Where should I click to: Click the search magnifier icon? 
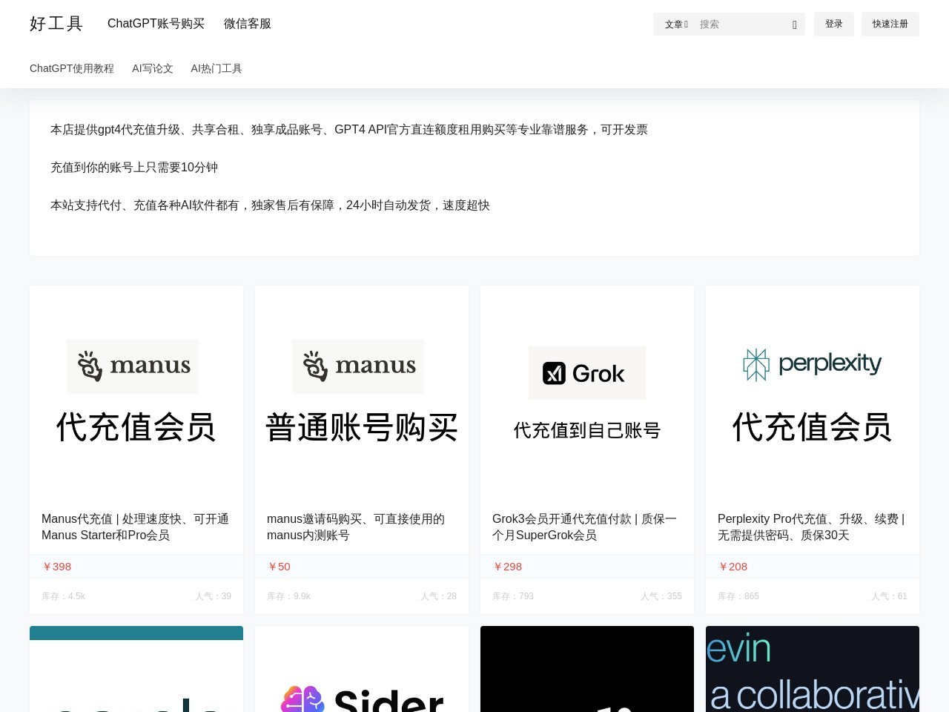coord(793,24)
